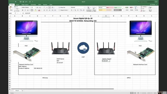Apply the yellow fill color
The height and width of the screenshot is (94, 167).
[36, 10]
